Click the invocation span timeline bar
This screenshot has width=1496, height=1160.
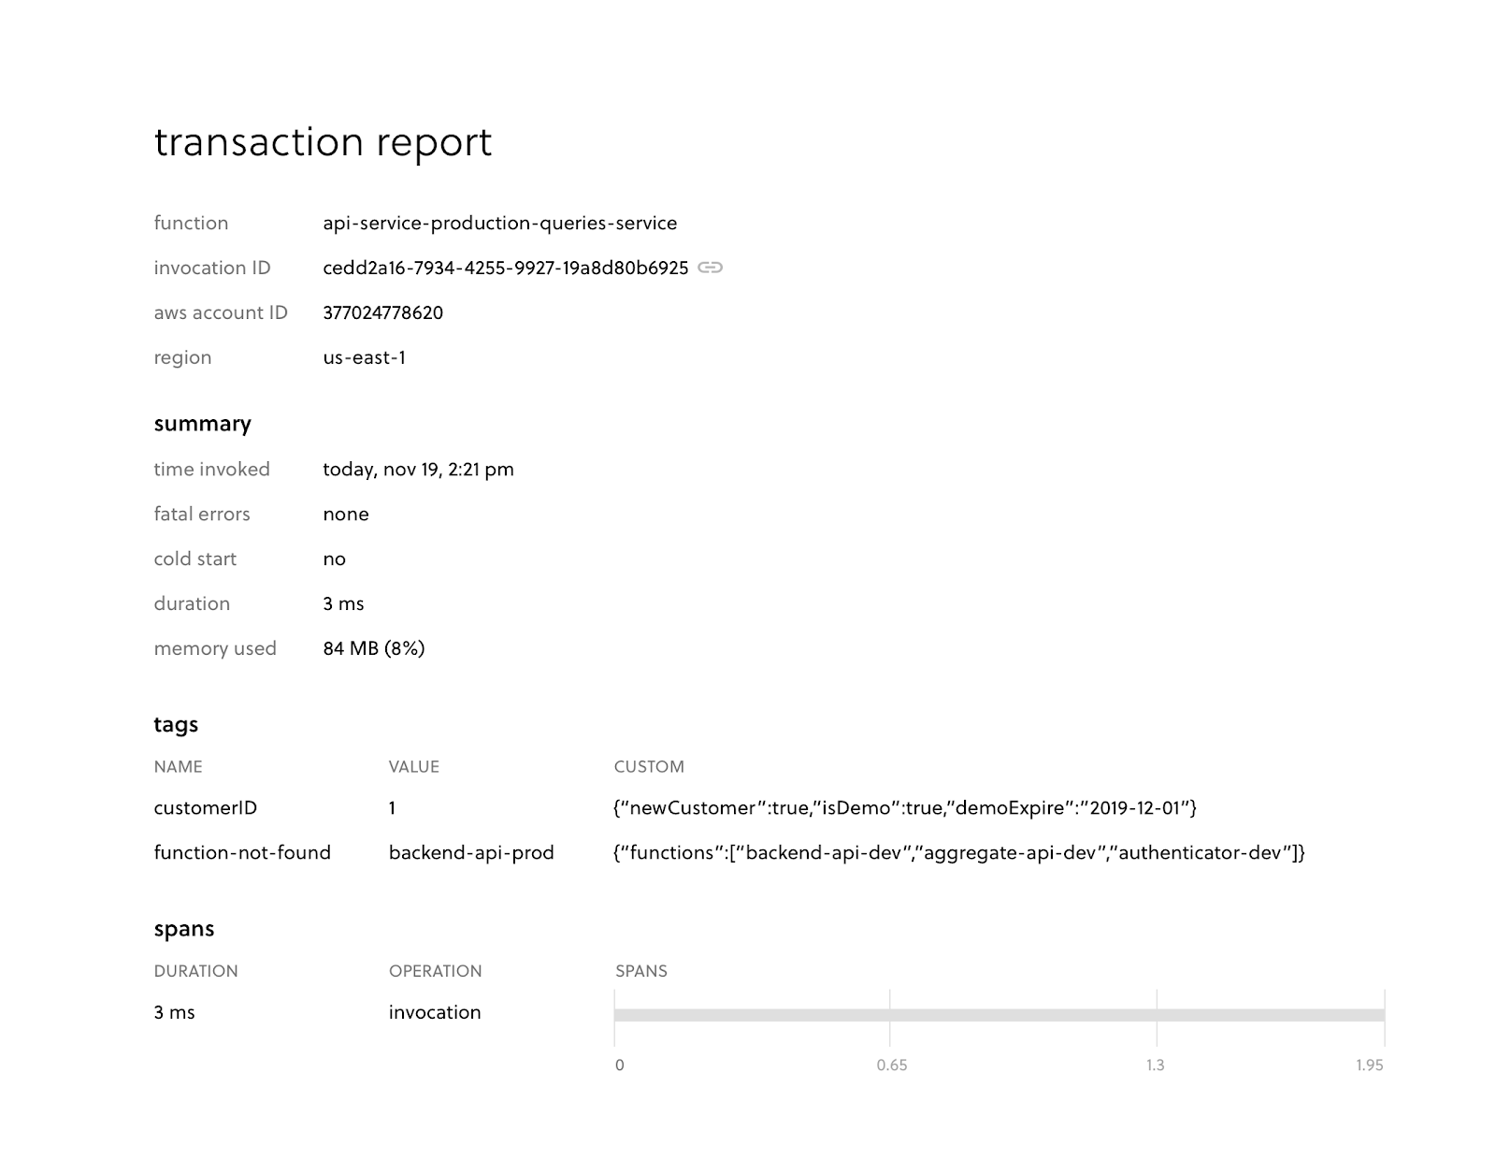pyautogui.click(x=1000, y=1013)
